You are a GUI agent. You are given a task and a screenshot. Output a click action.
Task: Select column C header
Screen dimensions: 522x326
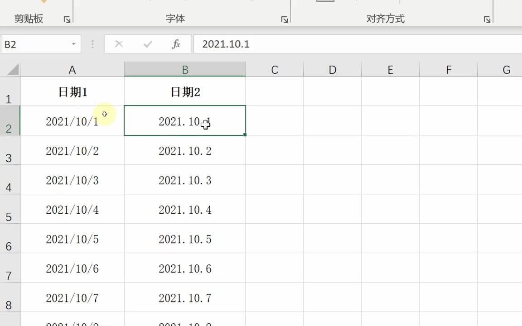click(x=275, y=70)
